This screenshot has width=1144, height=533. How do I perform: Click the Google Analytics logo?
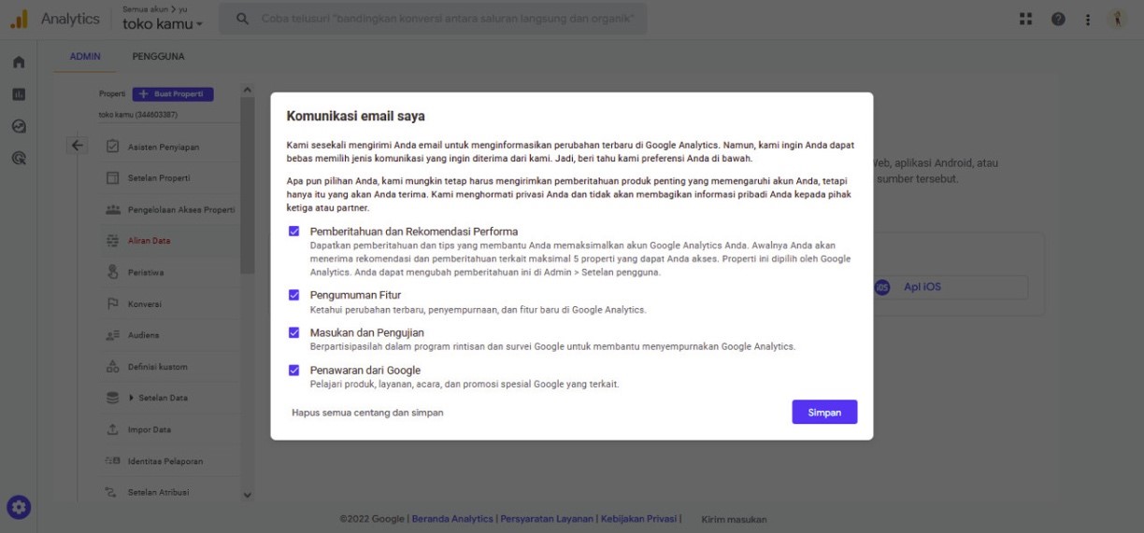click(19, 19)
